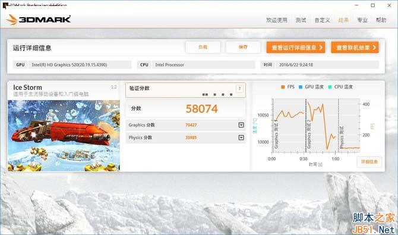This screenshot has width=398, height=235.
Task: Click the 3DMark logo in header
Action: tap(38, 20)
